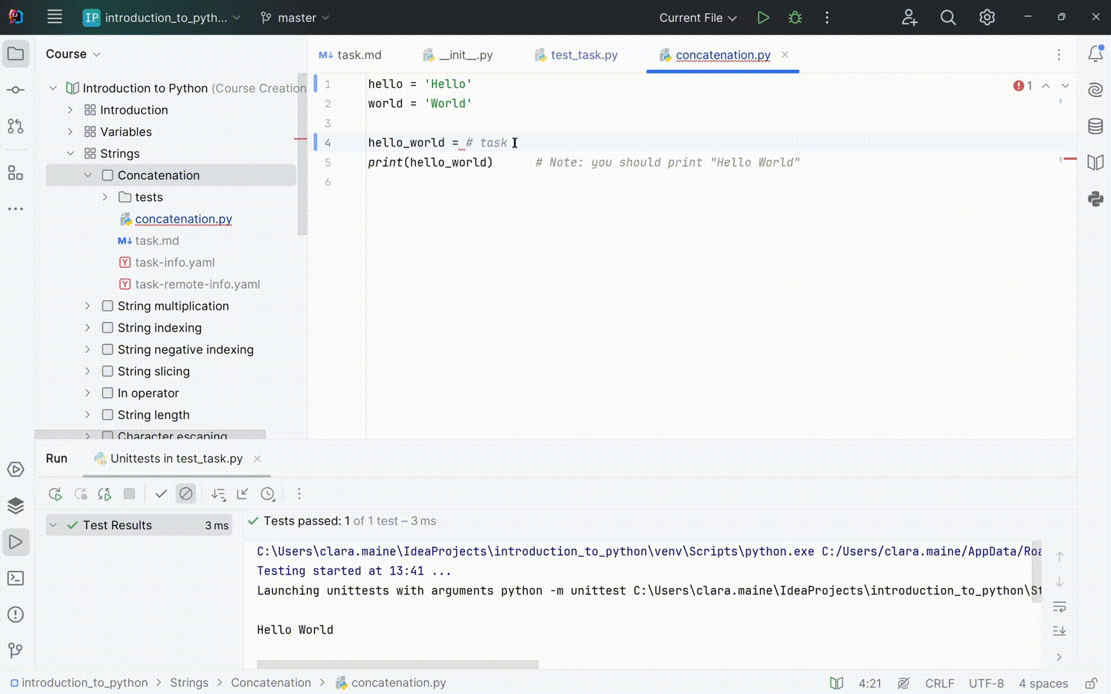This screenshot has height=694, width=1111.
Task: Open the Course view dropdown
Action: [73, 54]
